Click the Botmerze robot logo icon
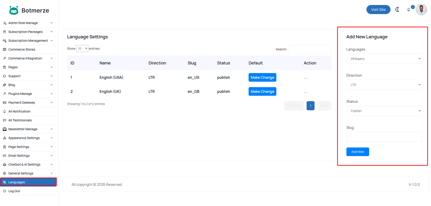Screen dimensions: 431x206 [x=14, y=10]
